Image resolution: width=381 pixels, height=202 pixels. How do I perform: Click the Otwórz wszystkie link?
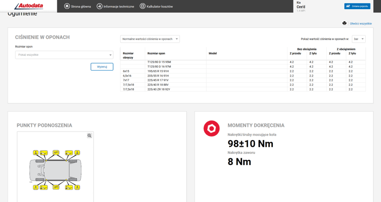coord(361,23)
